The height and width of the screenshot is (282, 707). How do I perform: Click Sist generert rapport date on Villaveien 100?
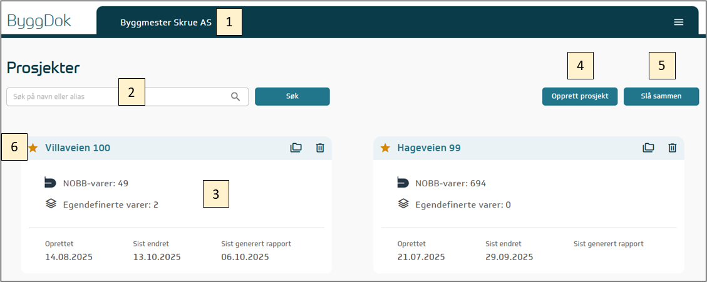[x=245, y=257]
